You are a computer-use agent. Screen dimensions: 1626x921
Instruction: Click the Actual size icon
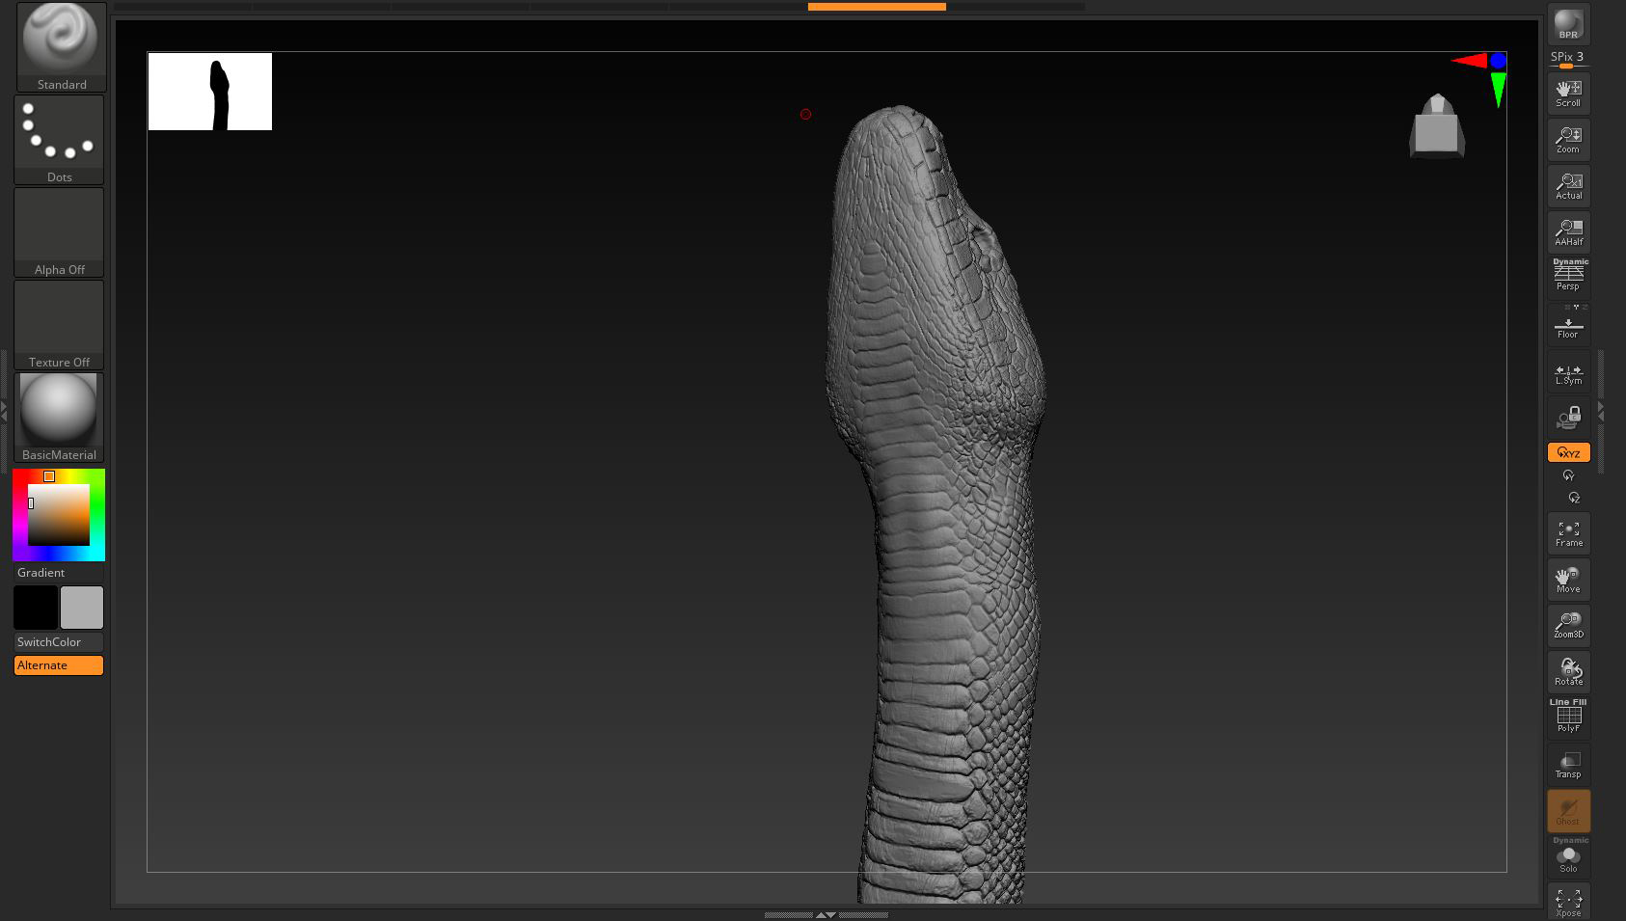pyautogui.click(x=1568, y=184)
